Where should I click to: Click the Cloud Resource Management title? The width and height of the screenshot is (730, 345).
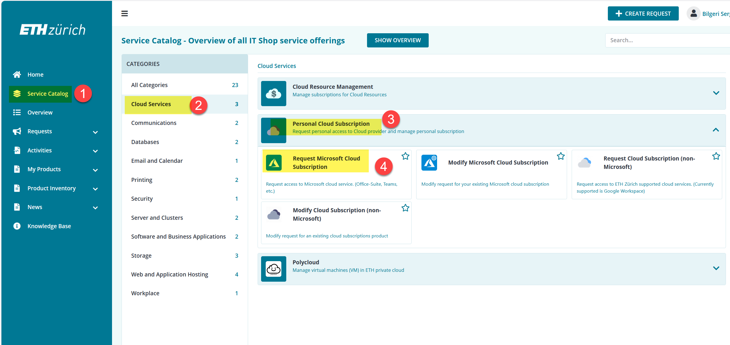click(333, 87)
